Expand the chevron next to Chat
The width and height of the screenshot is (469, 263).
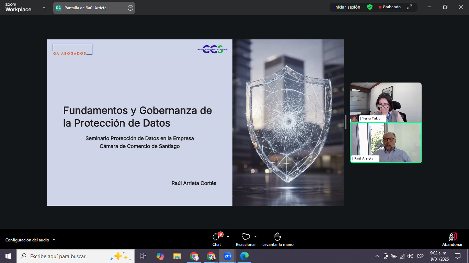pos(228,237)
